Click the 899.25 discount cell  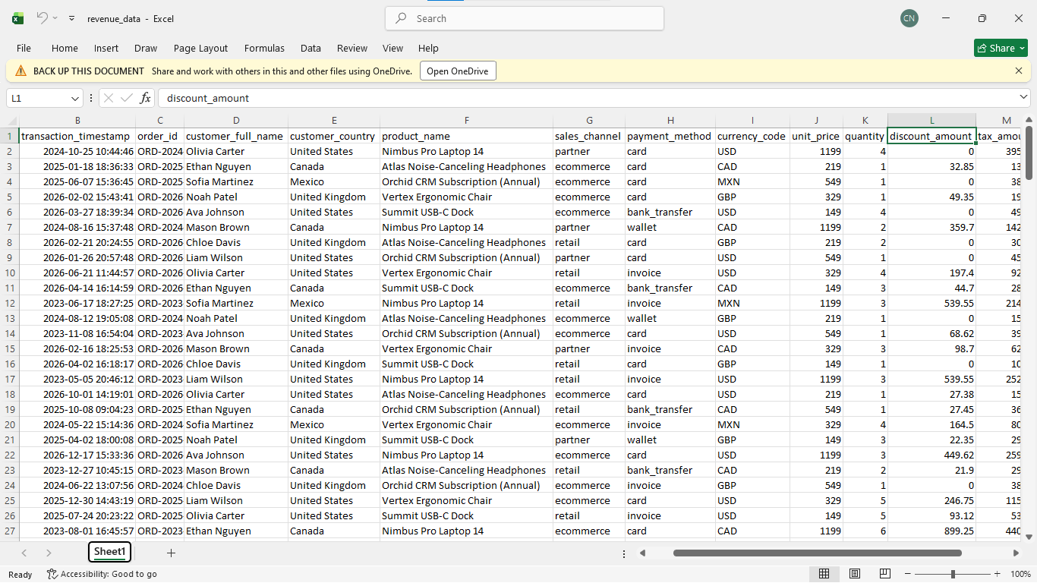(x=931, y=531)
